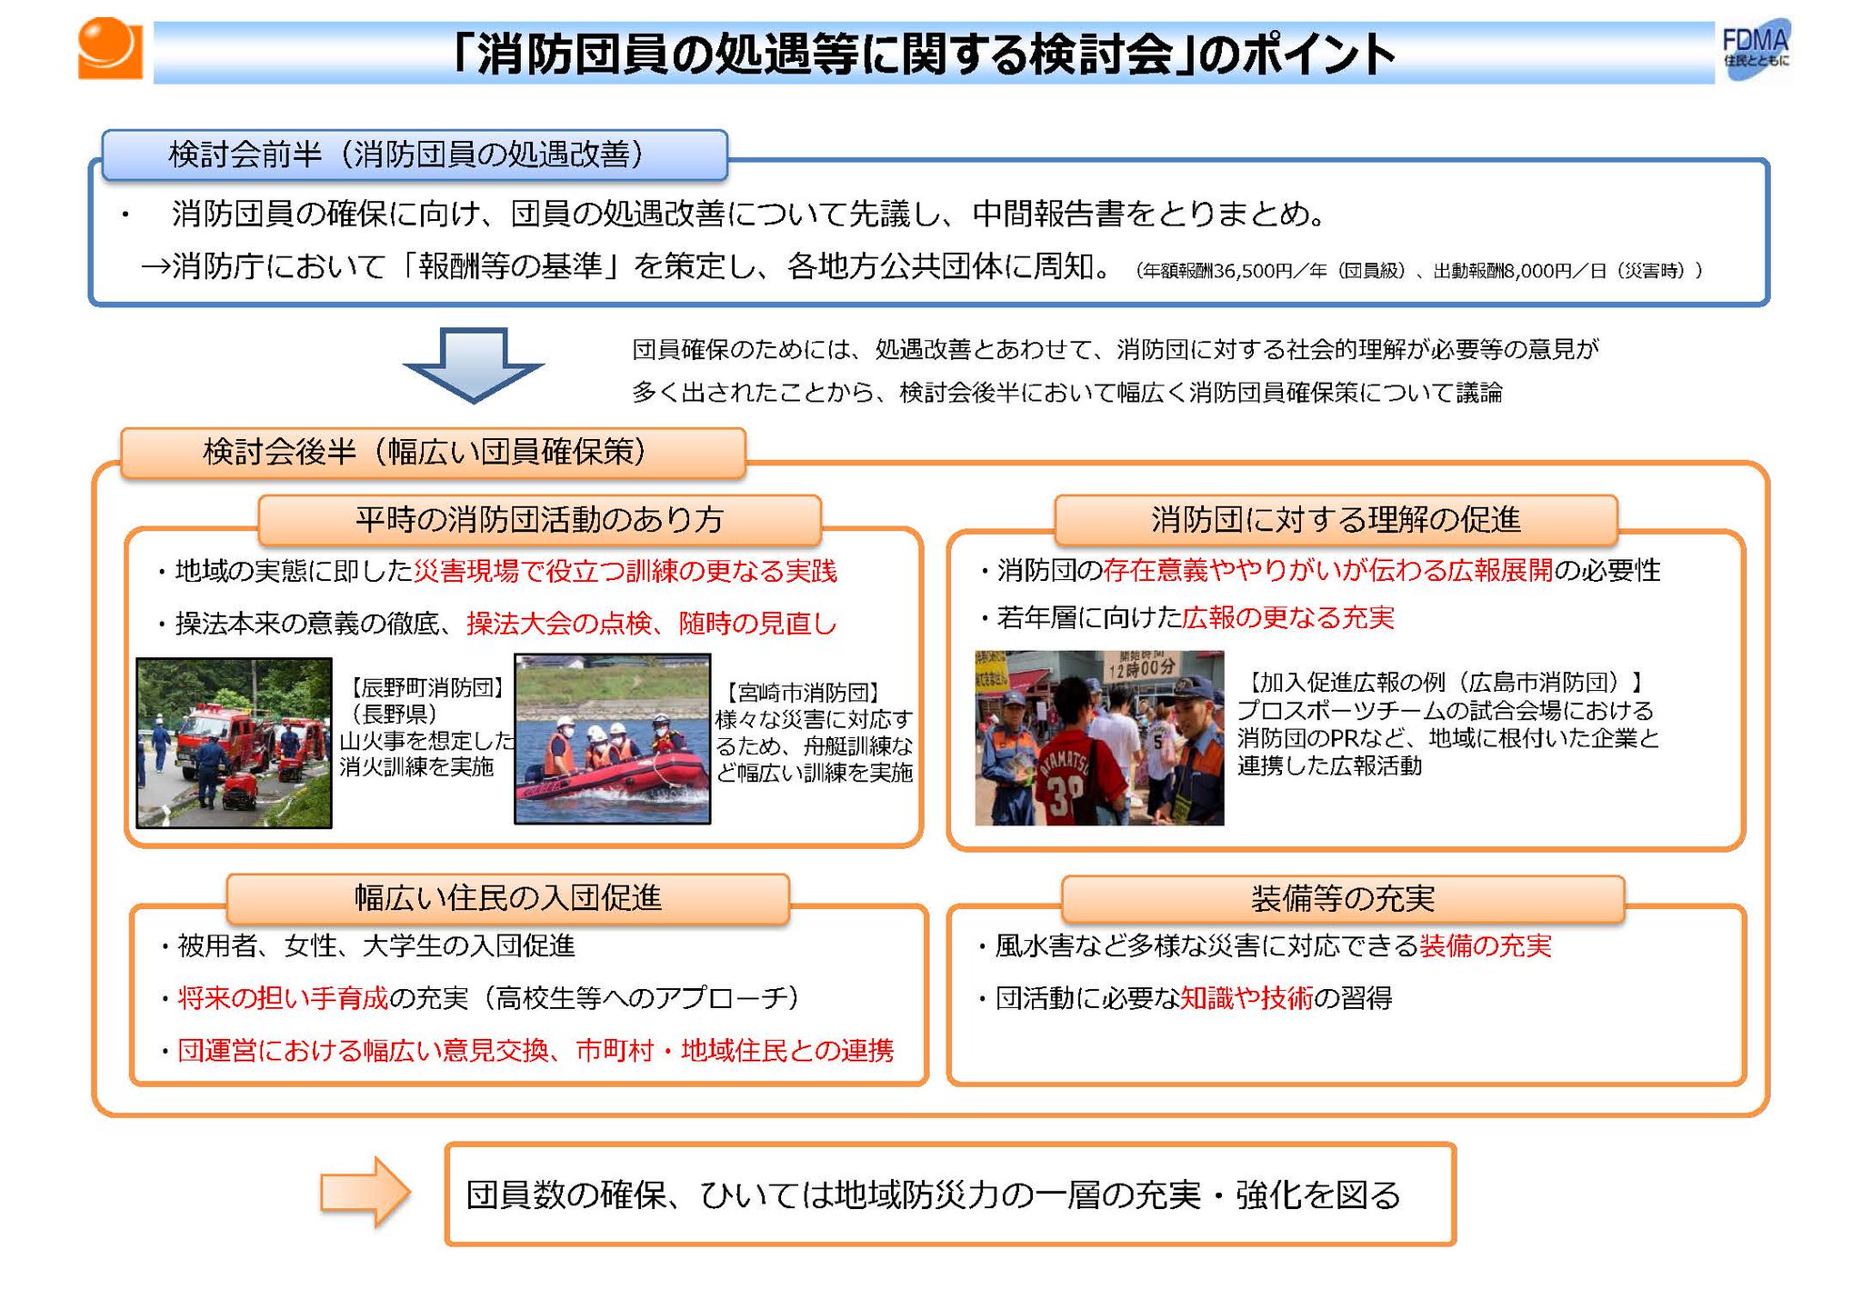Select text 消防団員の確保に向け、団員の処遇改善について先議し

point(556,214)
